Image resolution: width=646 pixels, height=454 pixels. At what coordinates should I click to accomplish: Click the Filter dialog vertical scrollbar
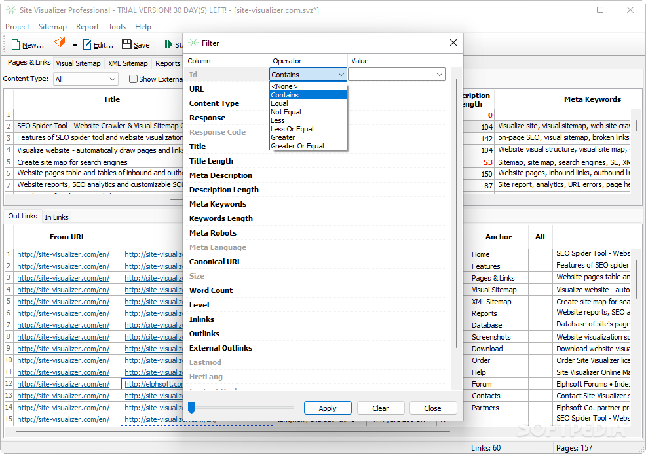click(456, 214)
